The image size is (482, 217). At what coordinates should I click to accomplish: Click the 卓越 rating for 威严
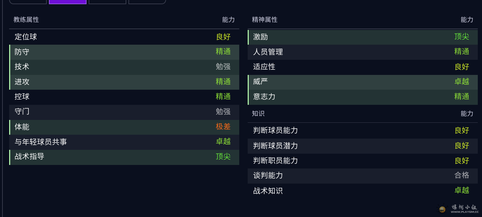(x=462, y=82)
